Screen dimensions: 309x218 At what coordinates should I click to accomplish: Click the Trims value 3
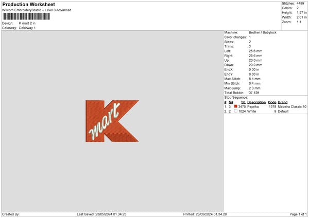[x=250, y=46]
